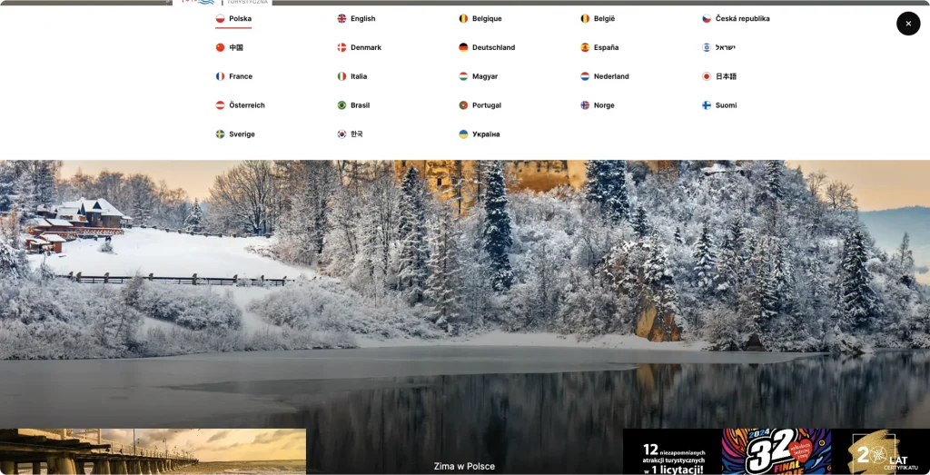
Task: Go to Česká republika version
Action: [x=742, y=18]
